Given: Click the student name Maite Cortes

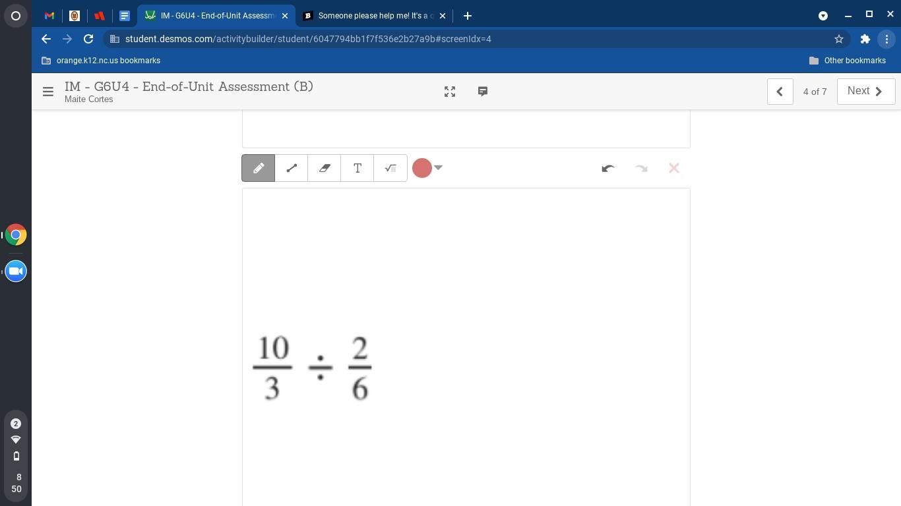Looking at the screenshot, I should [x=89, y=99].
